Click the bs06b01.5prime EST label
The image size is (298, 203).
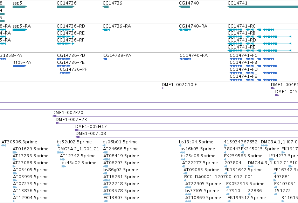[120, 142]
